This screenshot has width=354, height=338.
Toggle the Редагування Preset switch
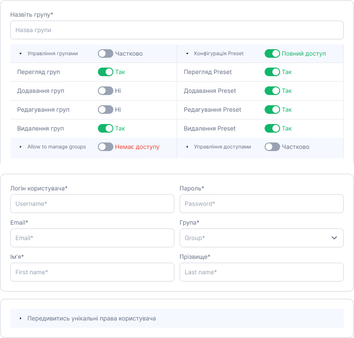click(272, 110)
